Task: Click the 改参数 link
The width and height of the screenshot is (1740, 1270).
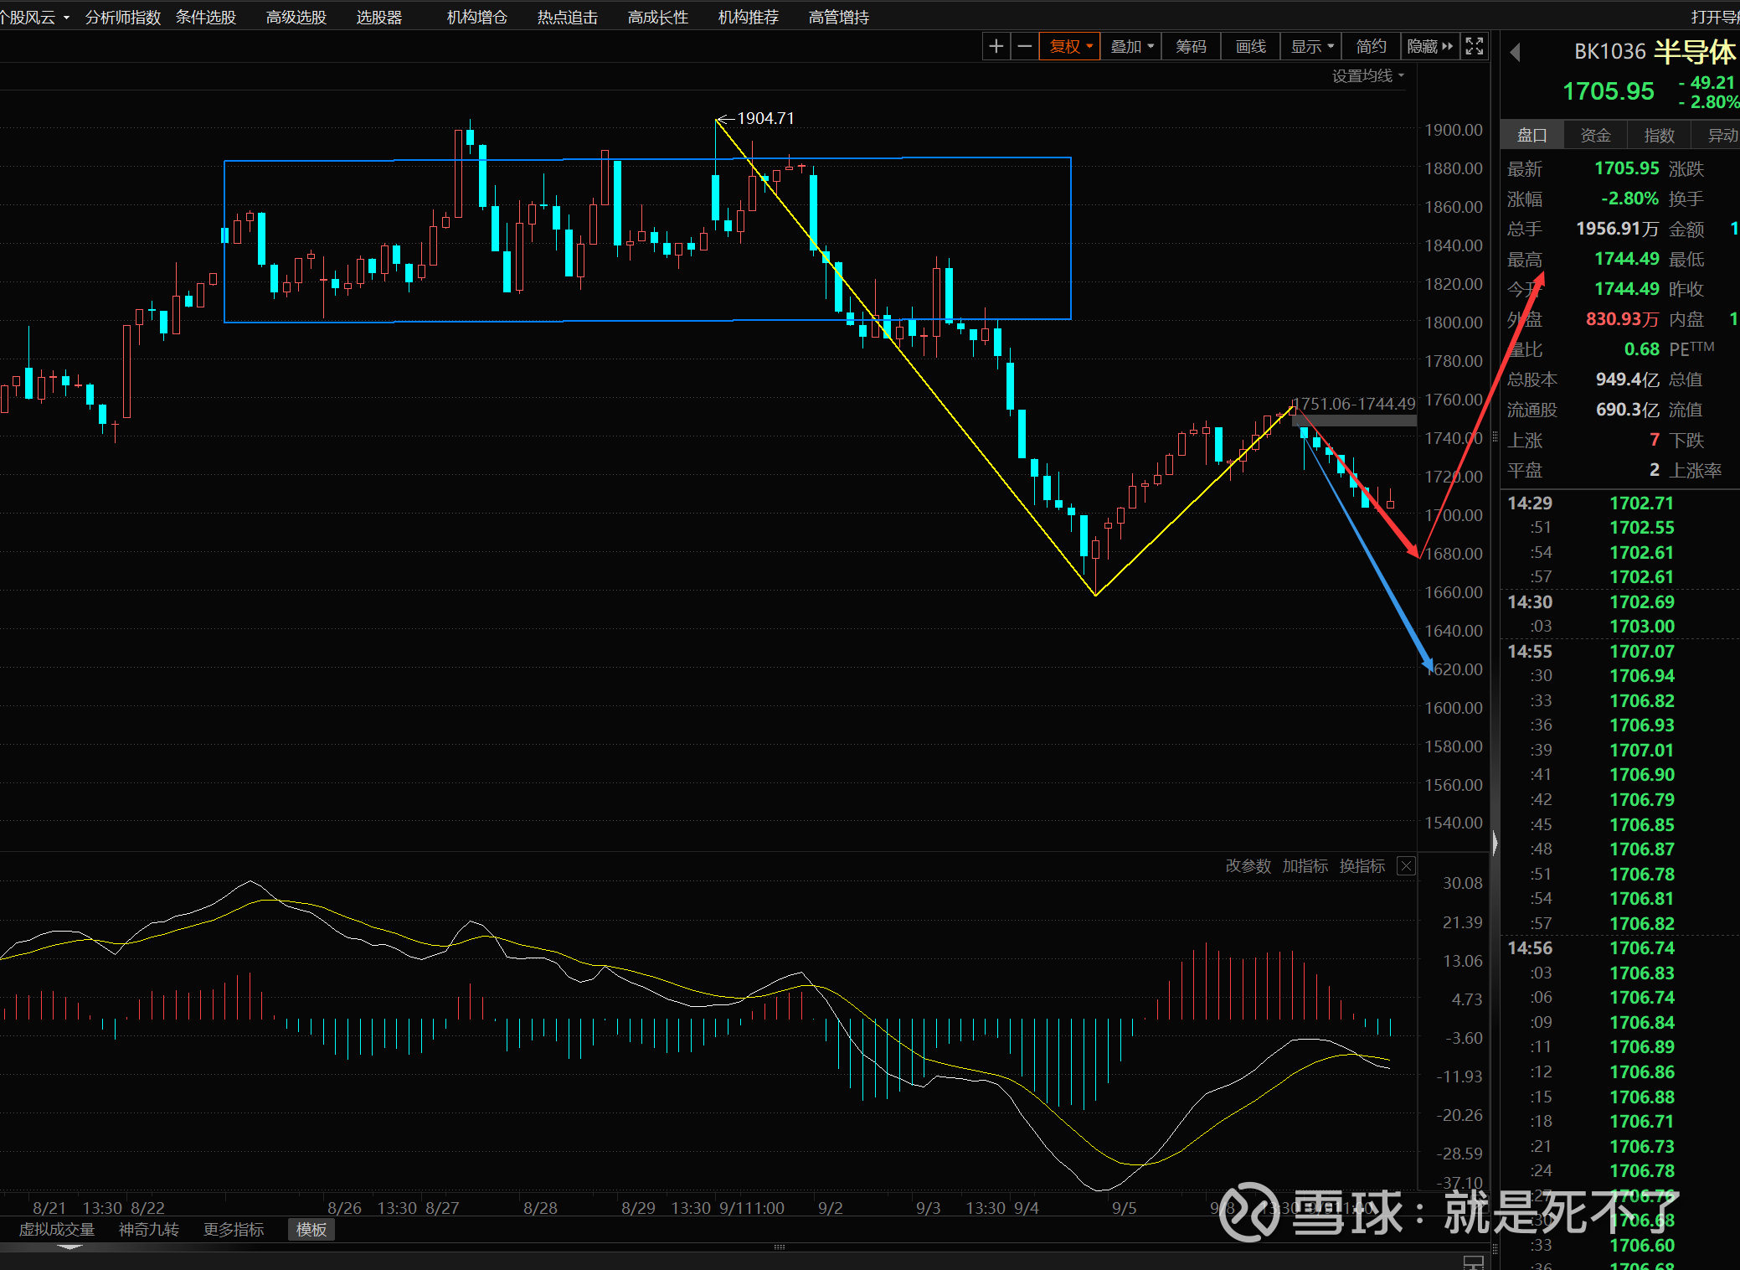Action: click(1248, 866)
